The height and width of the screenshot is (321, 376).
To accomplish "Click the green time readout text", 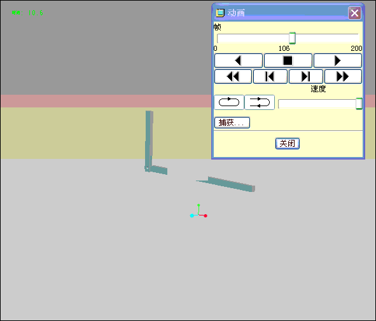I will (x=27, y=13).
